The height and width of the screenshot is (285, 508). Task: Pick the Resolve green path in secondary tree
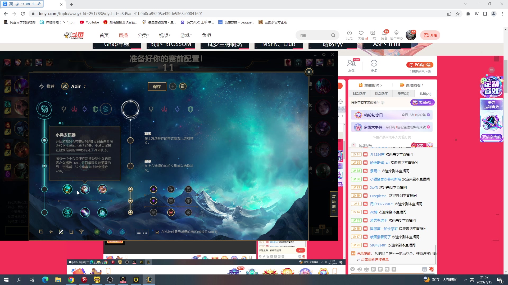190,109
